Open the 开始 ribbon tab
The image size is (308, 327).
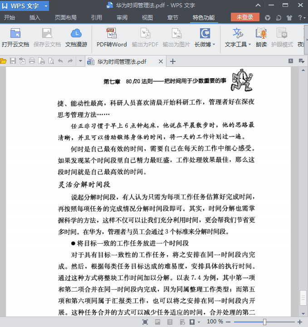tap(10, 18)
